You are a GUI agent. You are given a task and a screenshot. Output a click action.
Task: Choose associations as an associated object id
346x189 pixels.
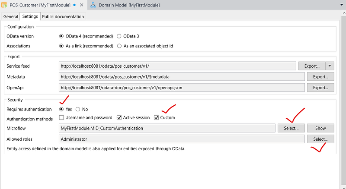pyautogui.click(x=119, y=46)
